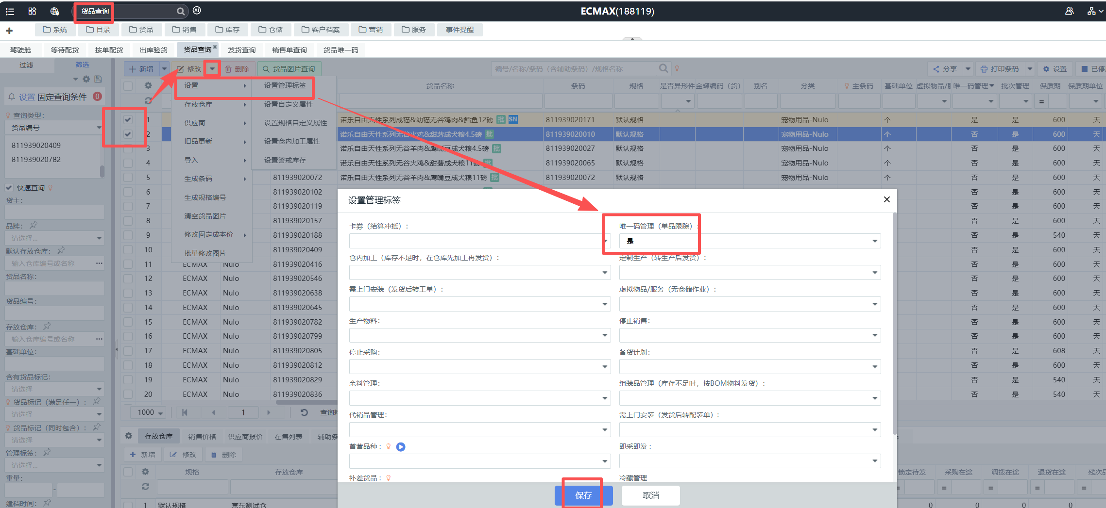Click the search magnifier in top search box
This screenshot has width=1106, height=508.
[180, 11]
